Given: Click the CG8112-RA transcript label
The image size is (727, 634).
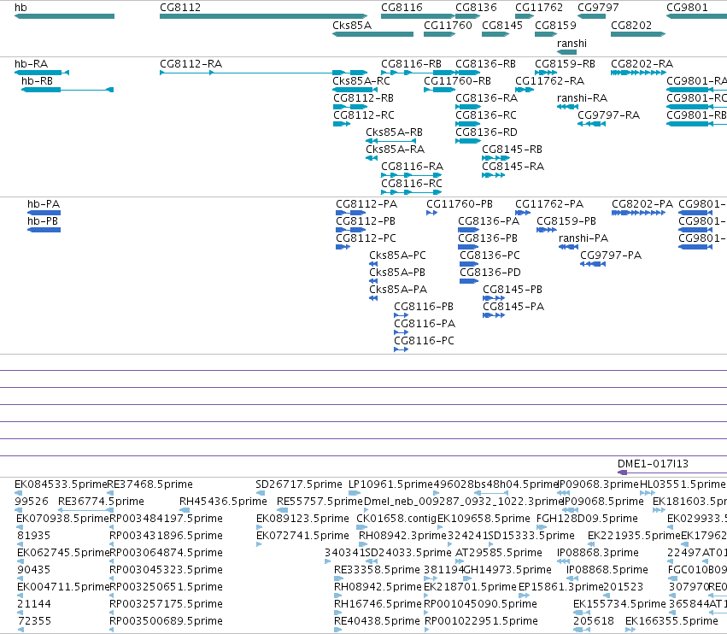Looking at the screenshot, I should [191, 63].
